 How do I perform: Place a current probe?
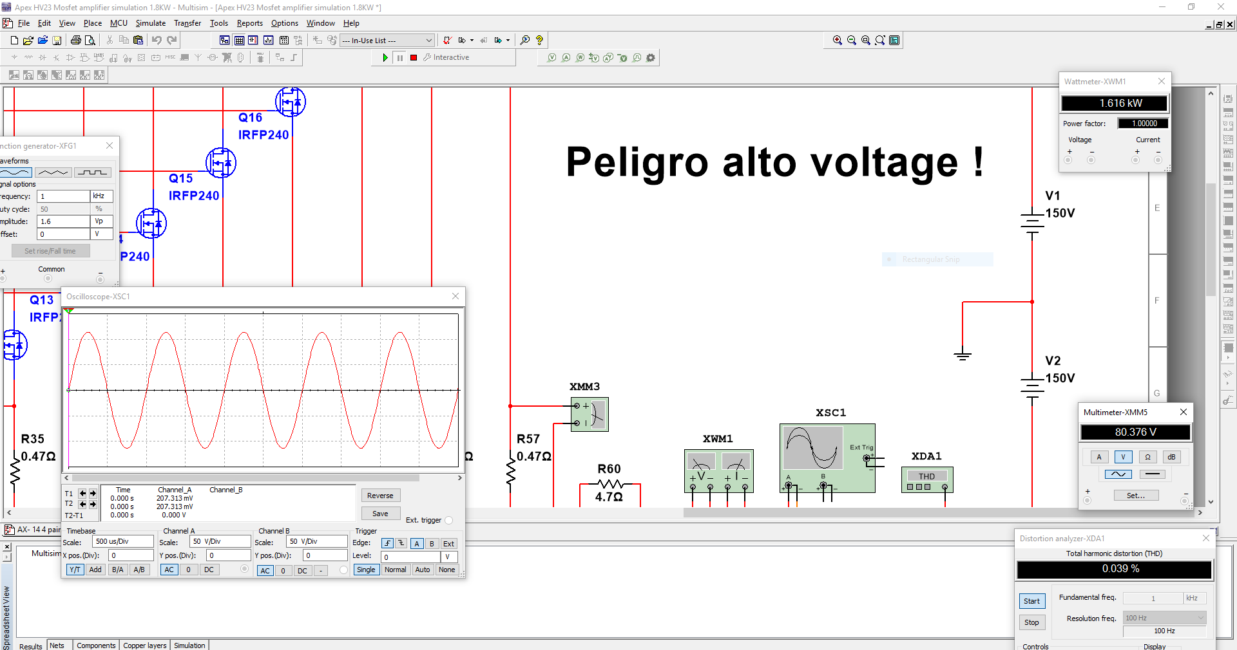(566, 57)
